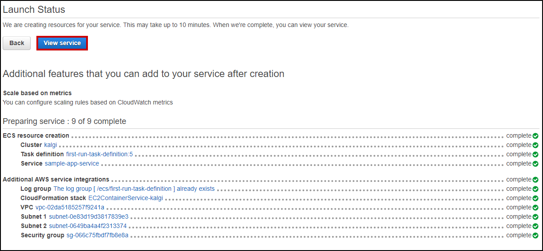543x251 pixels.
Task: Click green check icon on Security group row
Action: point(535,236)
